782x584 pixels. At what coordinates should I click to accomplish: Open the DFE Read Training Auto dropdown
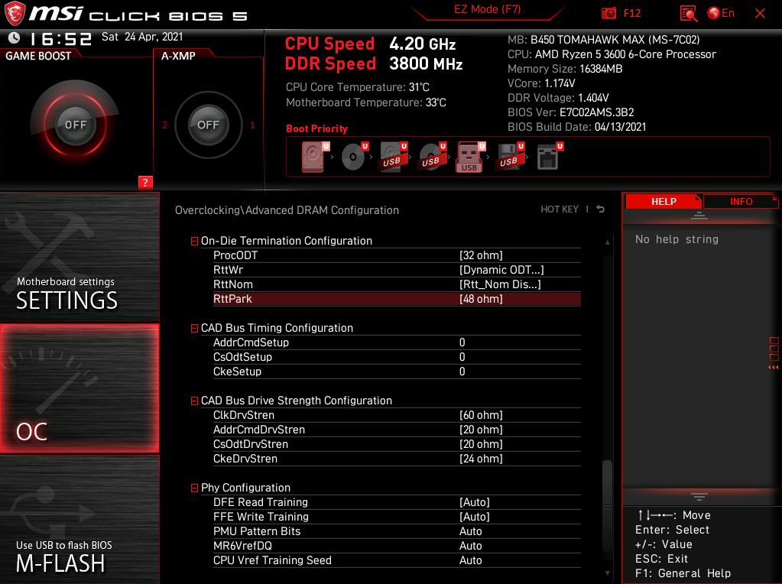pyautogui.click(x=474, y=502)
